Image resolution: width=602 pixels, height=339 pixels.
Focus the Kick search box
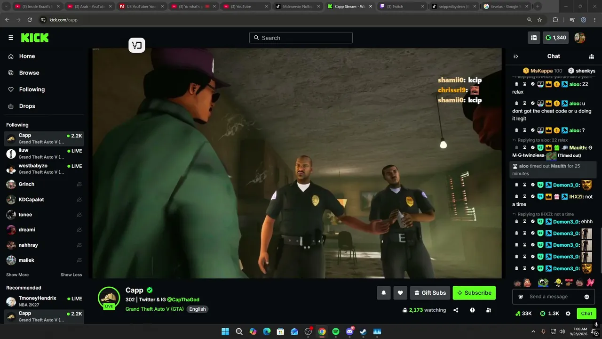301,38
